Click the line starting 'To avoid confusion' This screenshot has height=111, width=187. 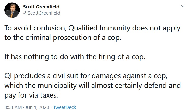[x=92, y=28]
